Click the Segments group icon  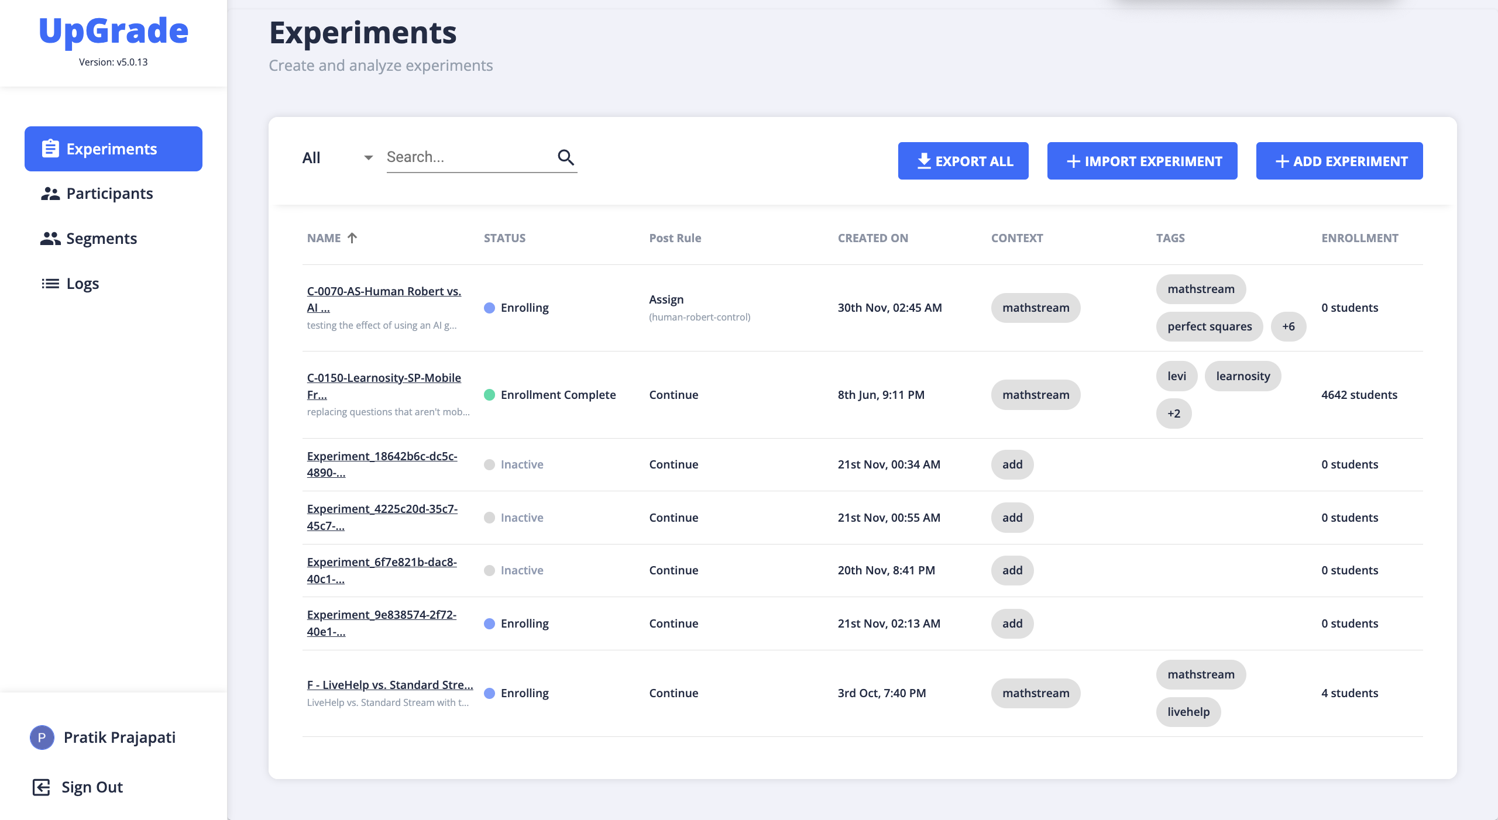tap(50, 239)
